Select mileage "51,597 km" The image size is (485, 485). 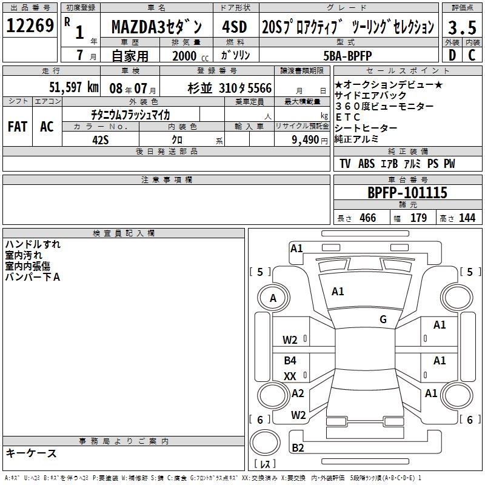74,87
